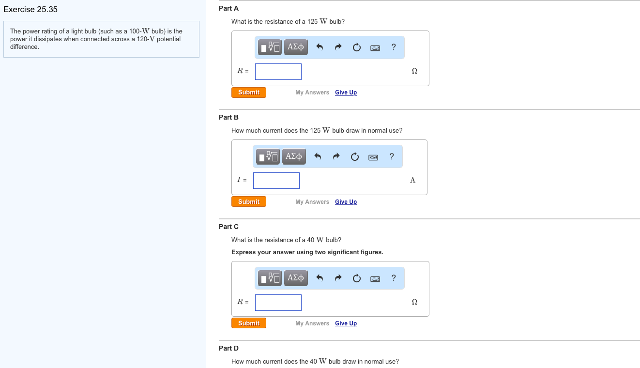Click Give Up link for Part A
The height and width of the screenshot is (368, 640).
[346, 92]
